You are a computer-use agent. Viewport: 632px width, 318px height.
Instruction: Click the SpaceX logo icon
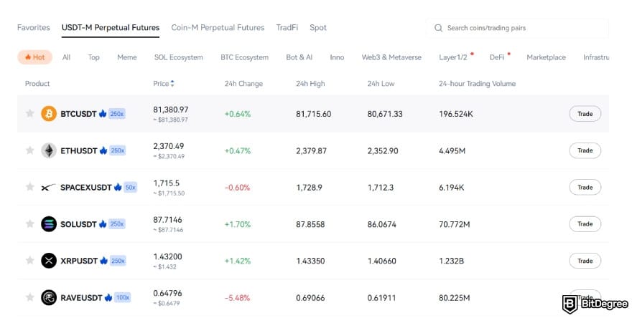coord(48,188)
